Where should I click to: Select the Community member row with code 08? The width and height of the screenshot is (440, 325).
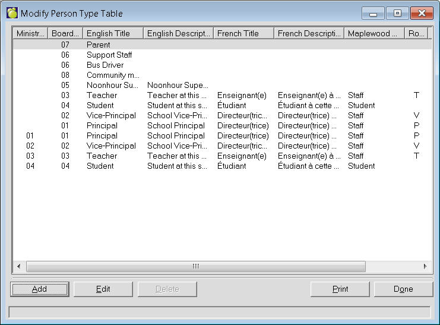click(113, 75)
